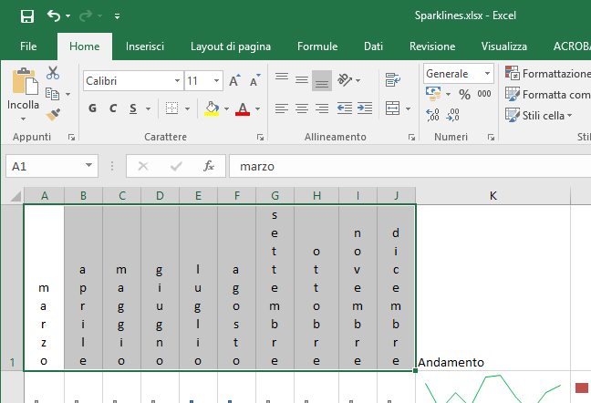Click the wrap text icon
This screenshot has width=591, height=403.
point(393,81)
